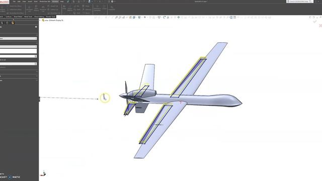Open the Help menu
The height and width of the screenshot is (181, 322).
pyautogui.click(x=62, y=2)
